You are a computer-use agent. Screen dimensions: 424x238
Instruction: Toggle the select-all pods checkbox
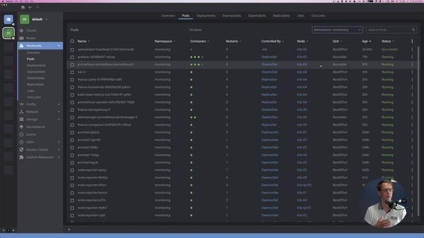(x=72, y=41)
